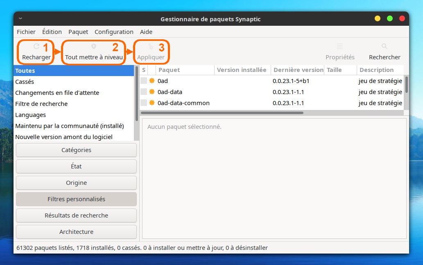This screenshot has width=423, height=265.
Task: Click the window menu chevron in titlebar
Action: click(x=20, y=19)
